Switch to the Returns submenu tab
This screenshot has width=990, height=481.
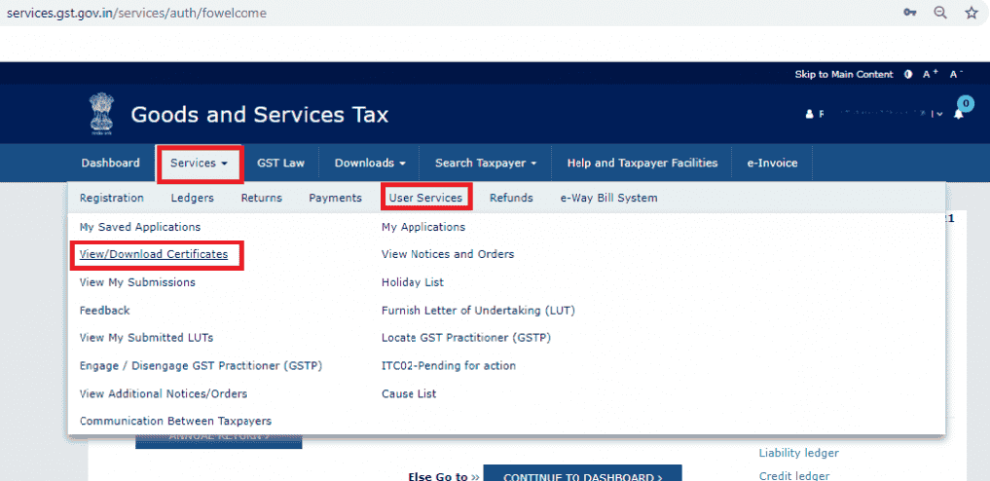pos(260,198)
